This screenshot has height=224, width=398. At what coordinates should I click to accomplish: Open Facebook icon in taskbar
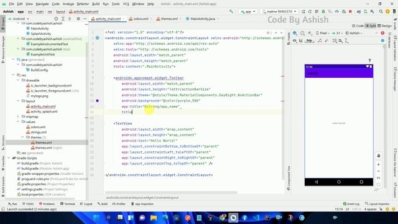click(x=244, y=218)
